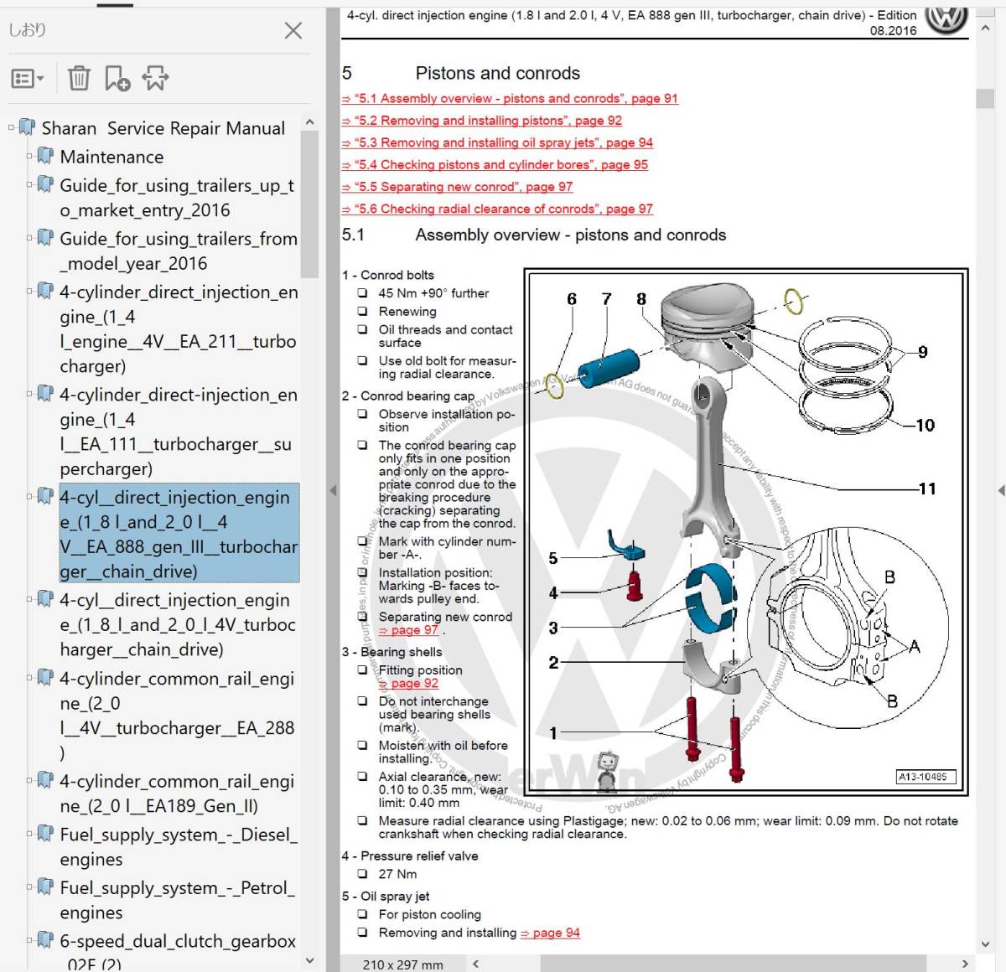1006x972 pixels.
Task: Collapse left navigation pane arrow
Action: [332, 490]
